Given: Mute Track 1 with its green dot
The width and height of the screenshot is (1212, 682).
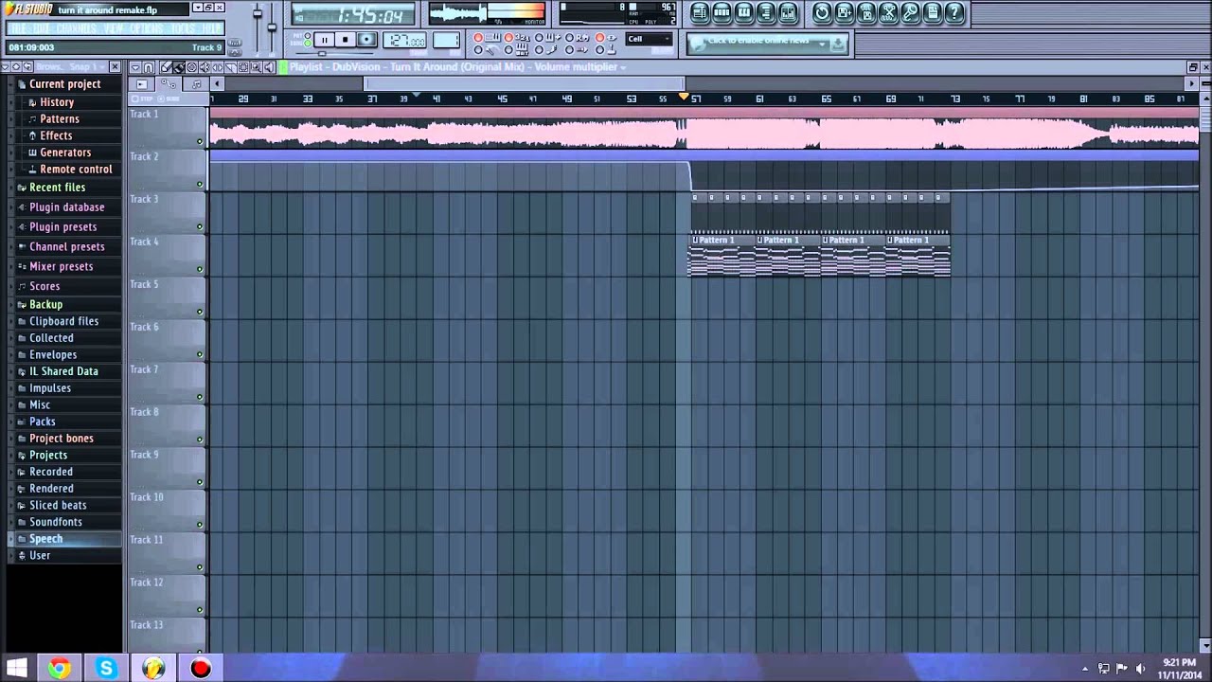Looking at the screenshot, I should pyautogui.click(x=200, y=141).
